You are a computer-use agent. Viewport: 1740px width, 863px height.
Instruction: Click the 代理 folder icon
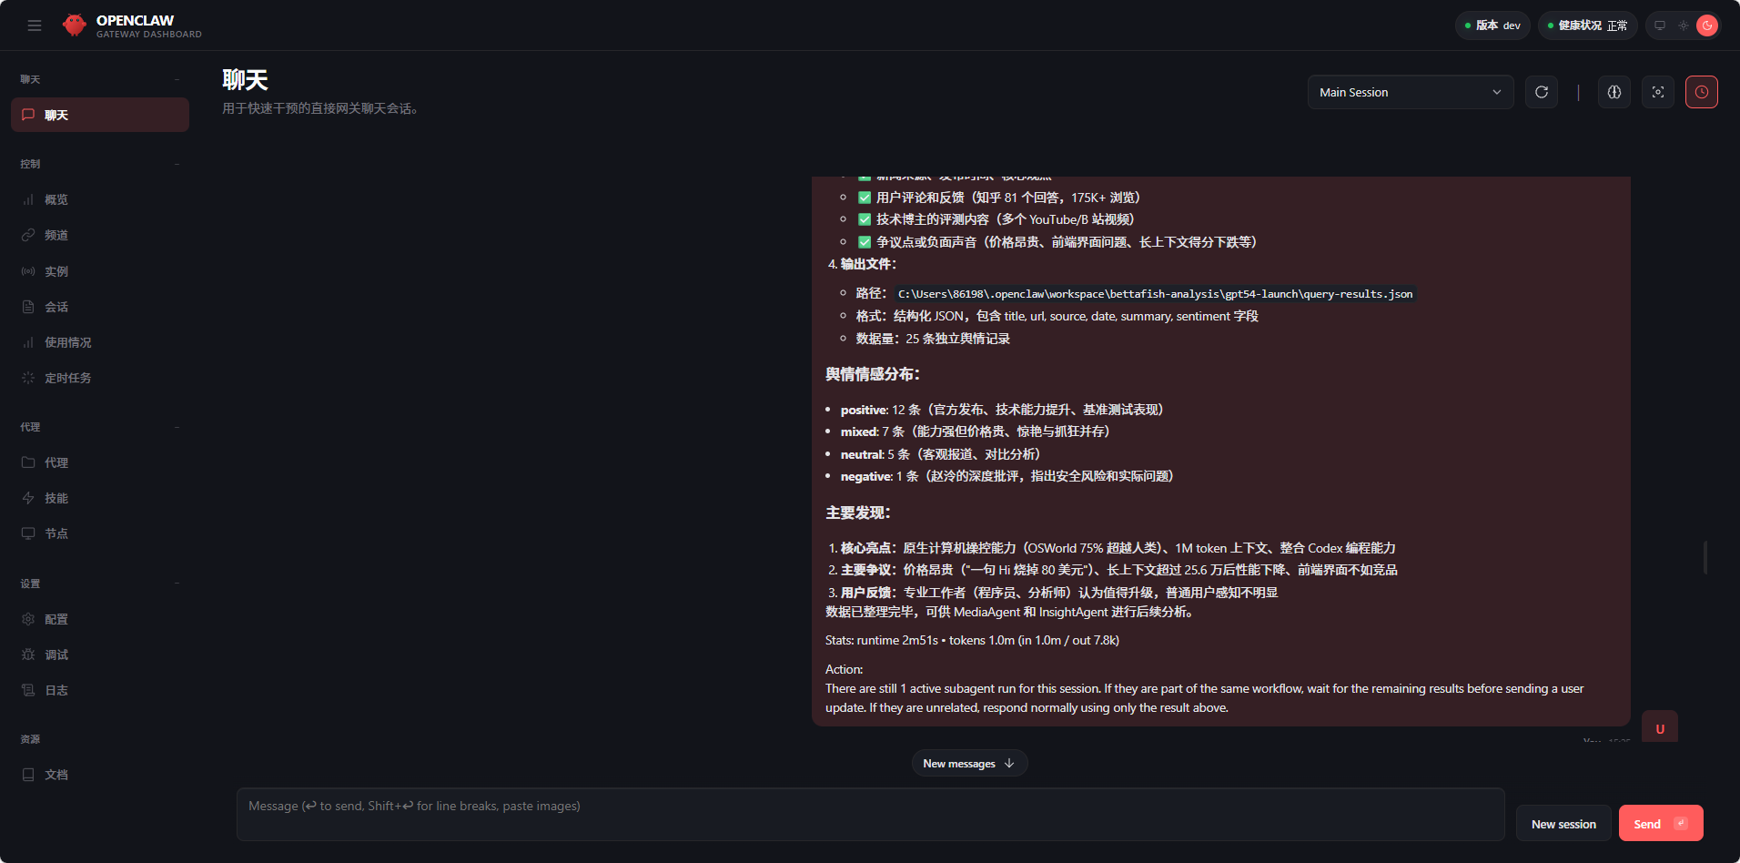click(28, 462)
